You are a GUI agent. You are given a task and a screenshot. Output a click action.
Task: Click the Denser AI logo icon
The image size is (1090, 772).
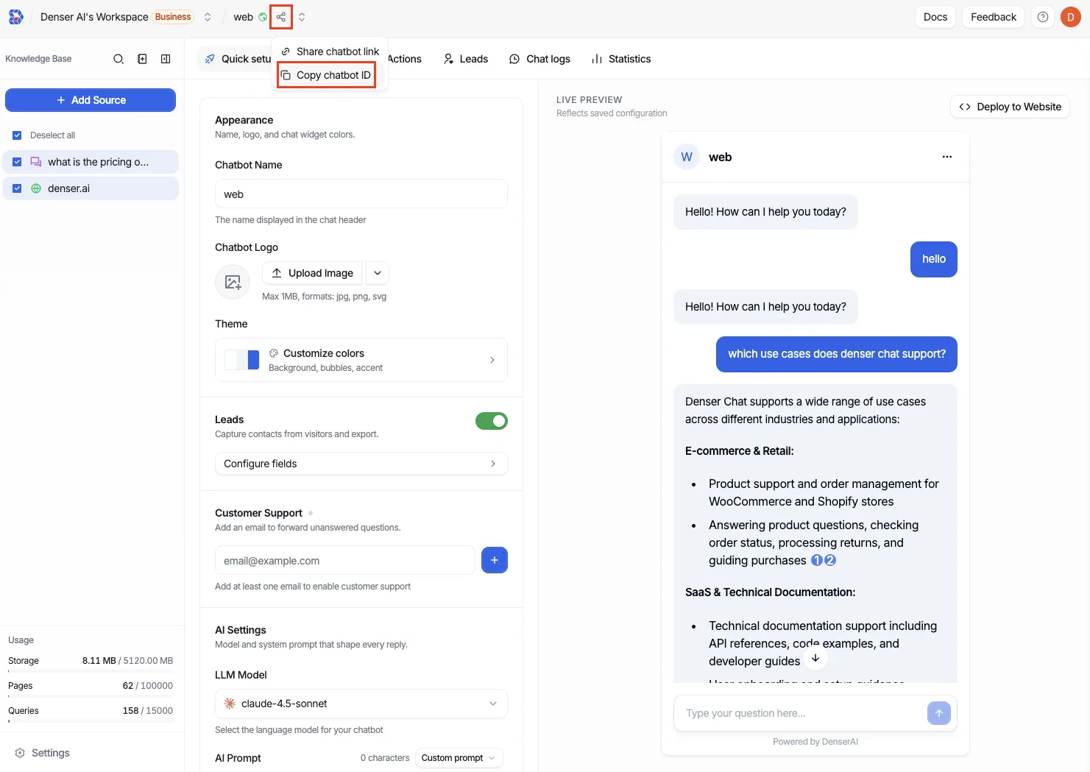15,17
